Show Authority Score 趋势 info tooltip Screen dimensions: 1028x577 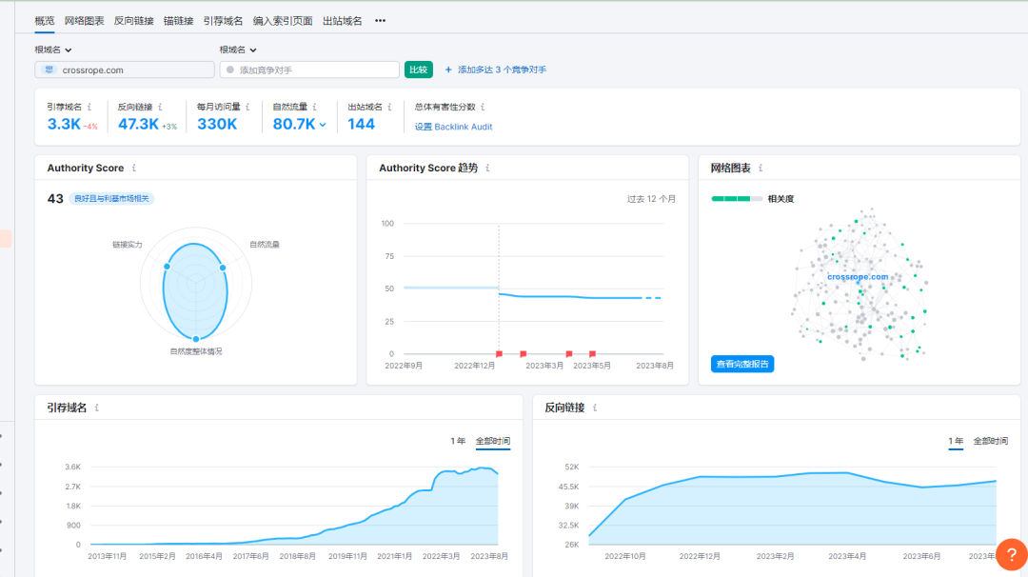point(487,168)
